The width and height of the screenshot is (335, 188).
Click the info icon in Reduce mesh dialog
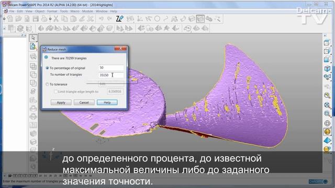(46, 57)
